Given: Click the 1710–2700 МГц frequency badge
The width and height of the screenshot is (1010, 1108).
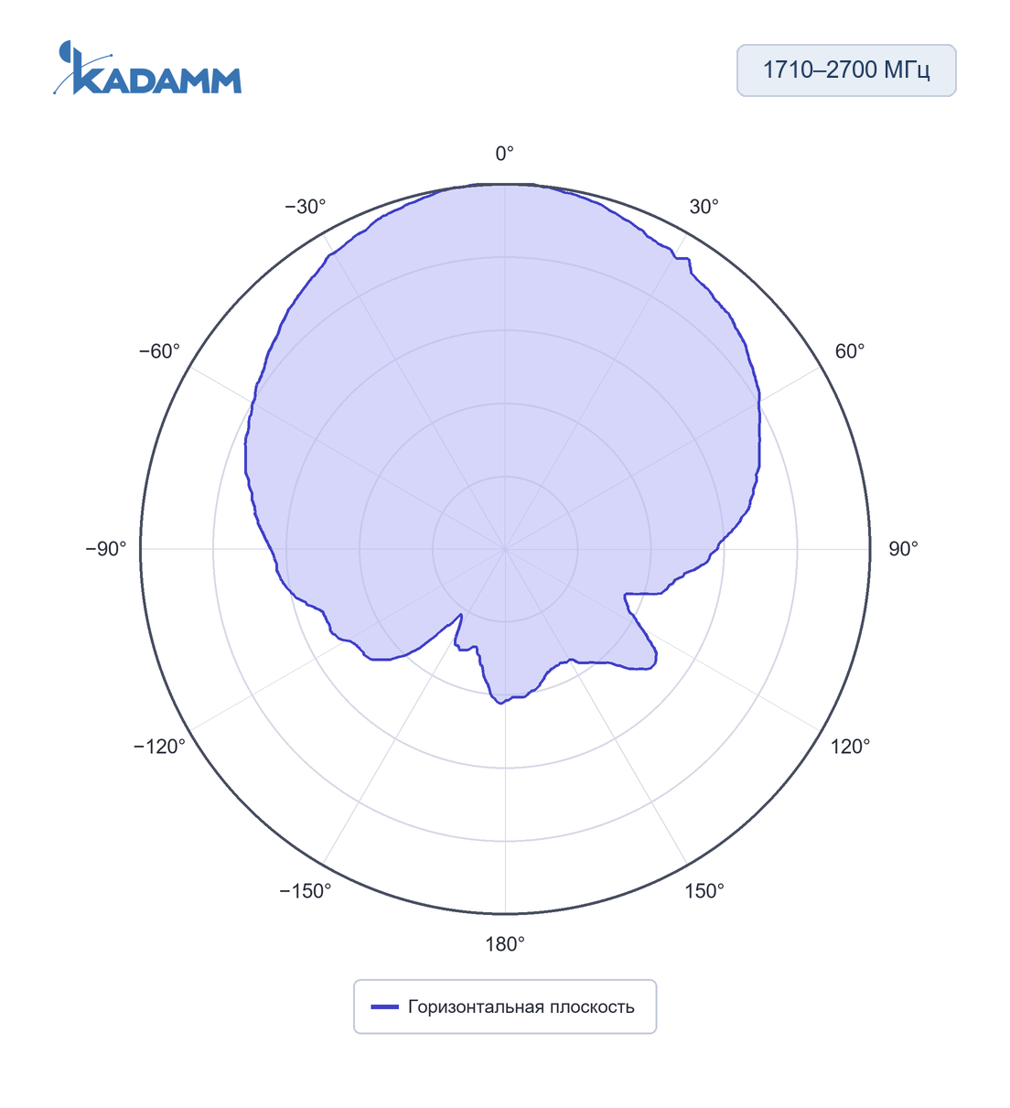Looking at the screenshot, I should click(846, 70).
